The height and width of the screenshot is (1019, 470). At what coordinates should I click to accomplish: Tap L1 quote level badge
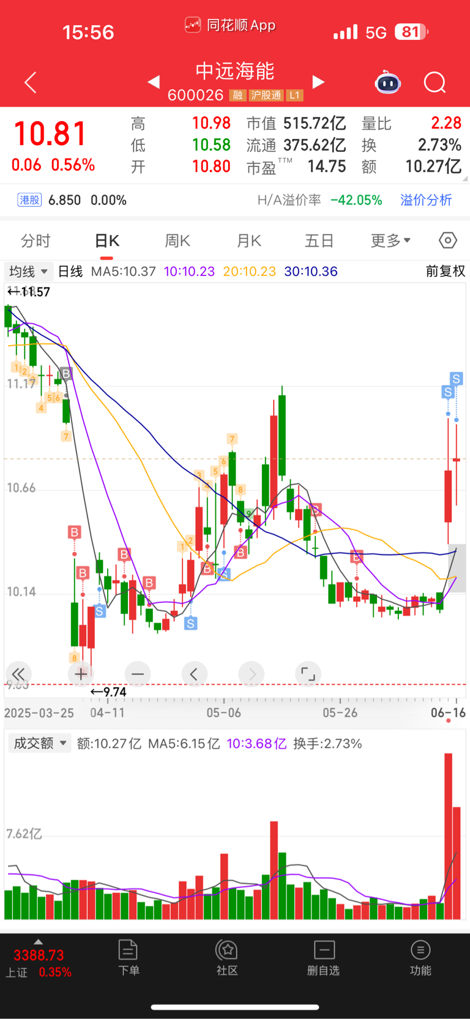[295, 95]
